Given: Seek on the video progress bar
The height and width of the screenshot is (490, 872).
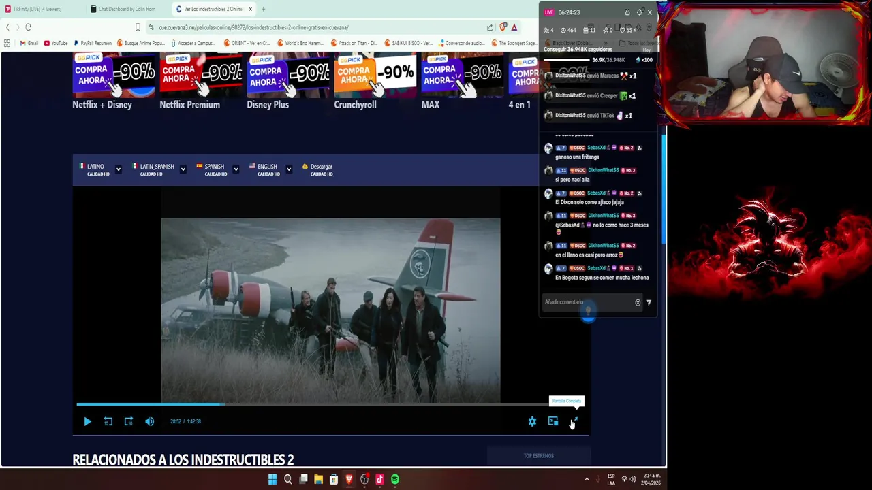Looking at the screenshot, I should click(331, 404).
